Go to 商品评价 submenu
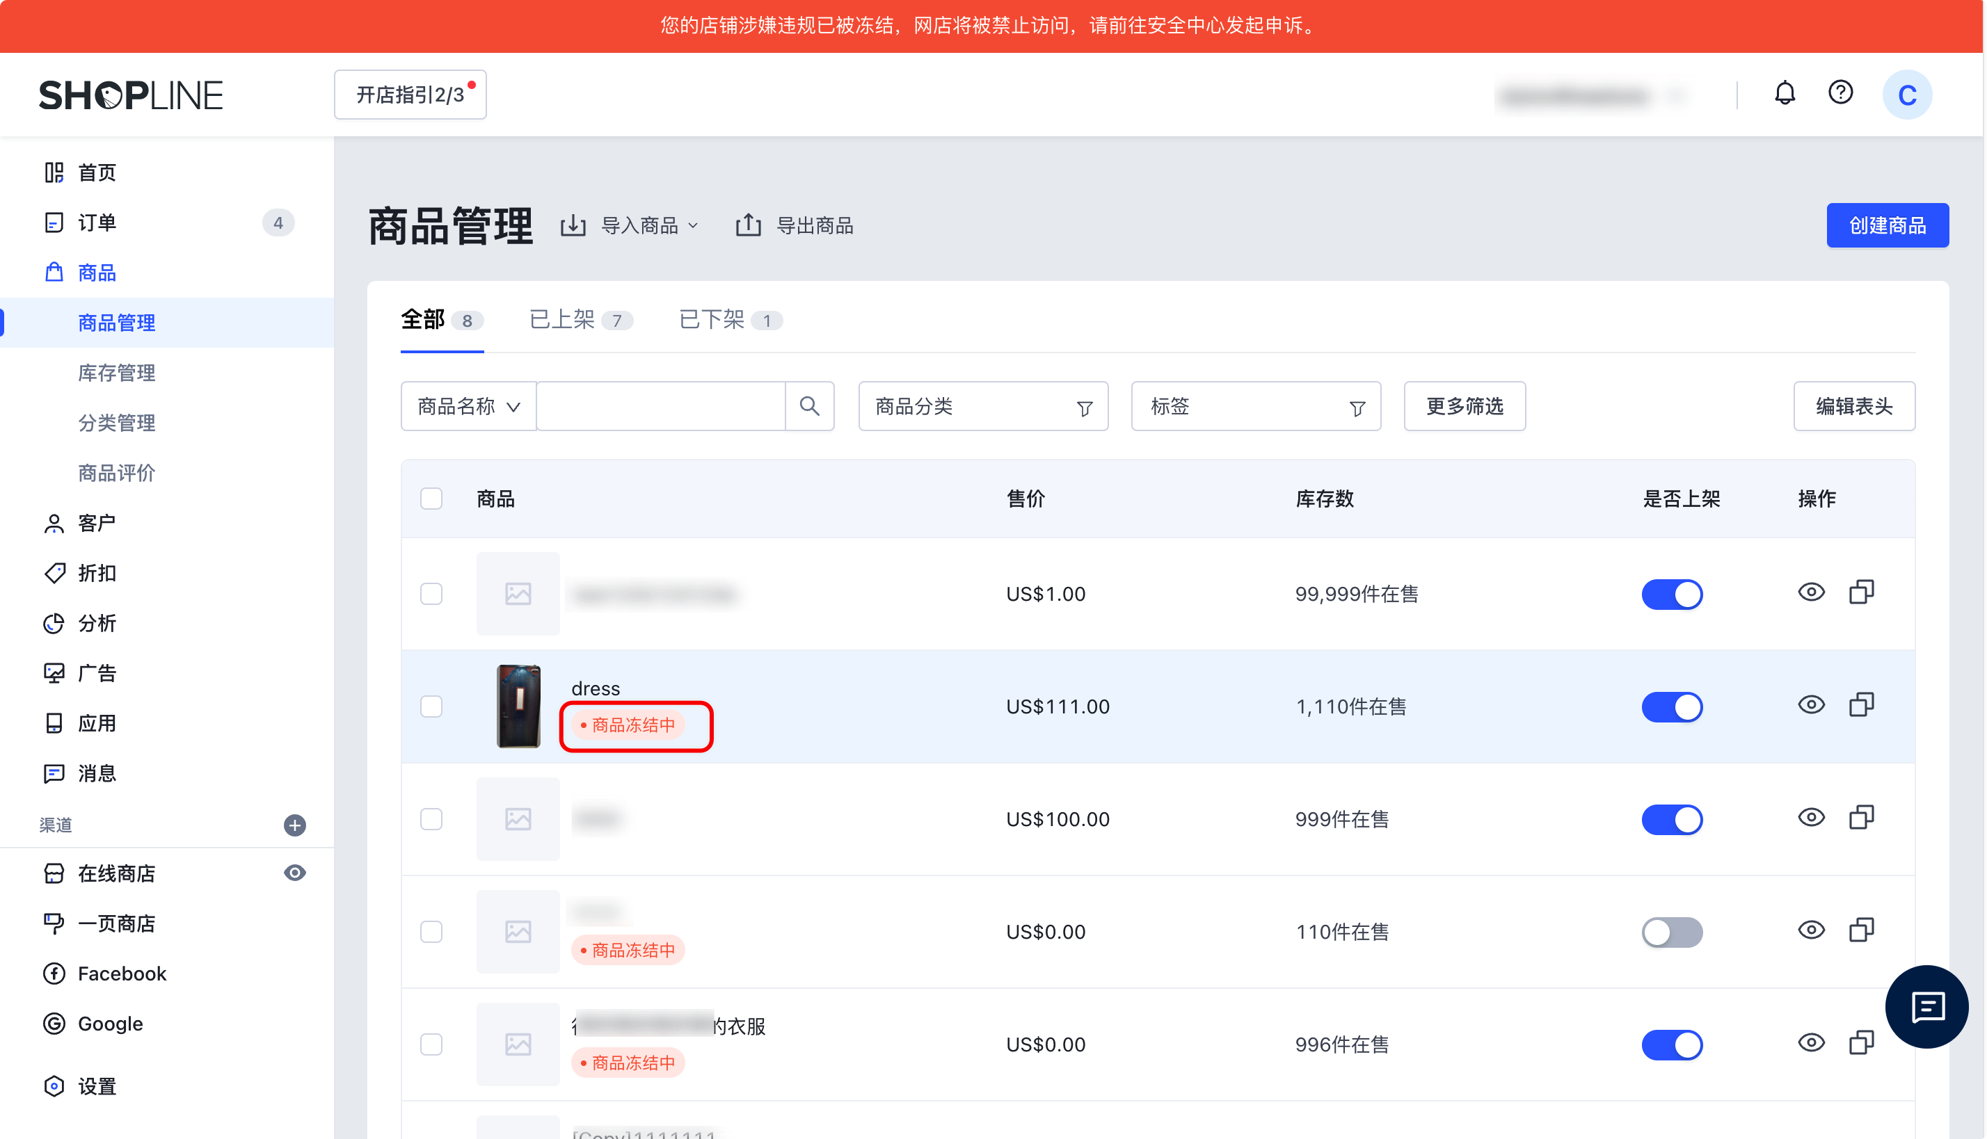Screen dimensions: 1987x1139 (x=117, y=473)
